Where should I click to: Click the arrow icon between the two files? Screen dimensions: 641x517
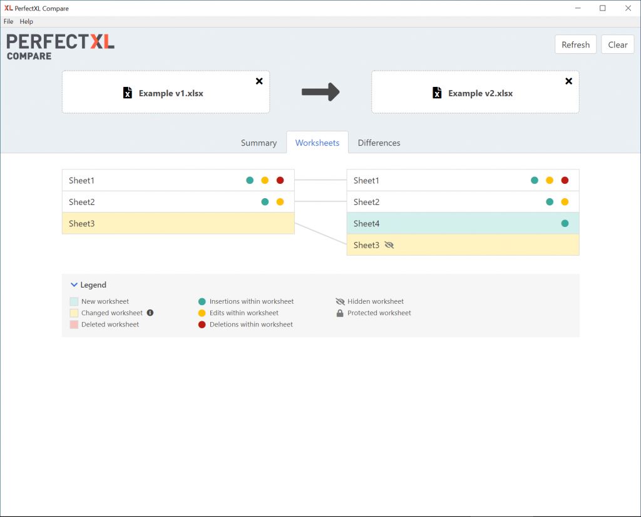[x=322, y=91]
